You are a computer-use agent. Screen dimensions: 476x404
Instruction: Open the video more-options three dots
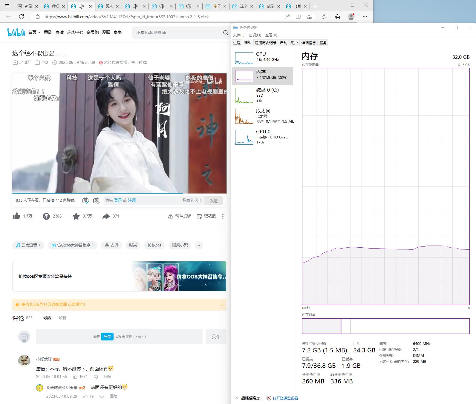223,216
